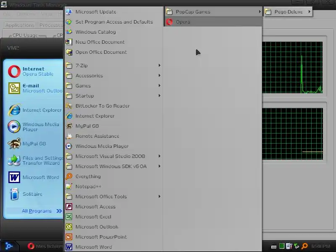Launch MyPal 68 from All Programs list
Image resolution: width=336 pixels, height=252 pixels.
pyautogui.click(x=113, y=126)
